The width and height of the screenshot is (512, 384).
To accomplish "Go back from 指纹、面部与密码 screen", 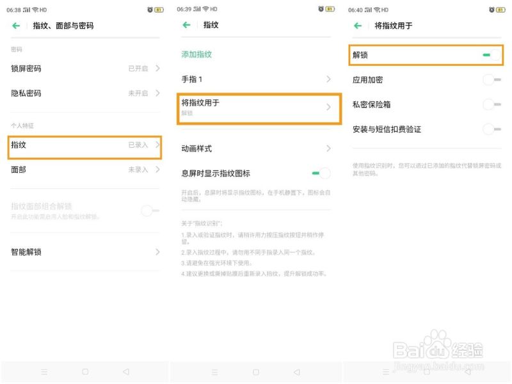I will tap(16, 26).
